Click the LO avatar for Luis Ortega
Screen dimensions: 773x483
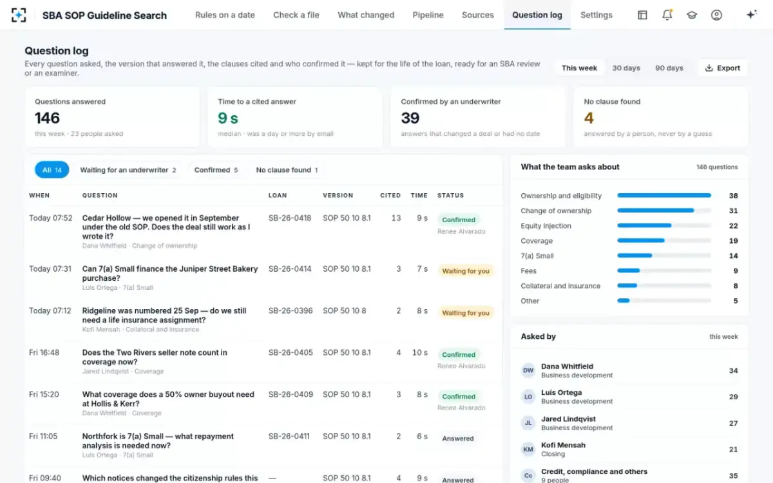(528, 397)
